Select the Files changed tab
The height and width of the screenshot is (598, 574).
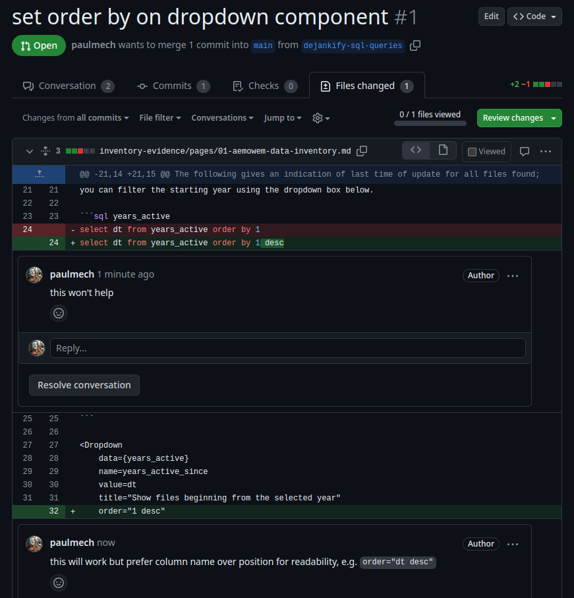pyautogui.click(x=366, y=86)
